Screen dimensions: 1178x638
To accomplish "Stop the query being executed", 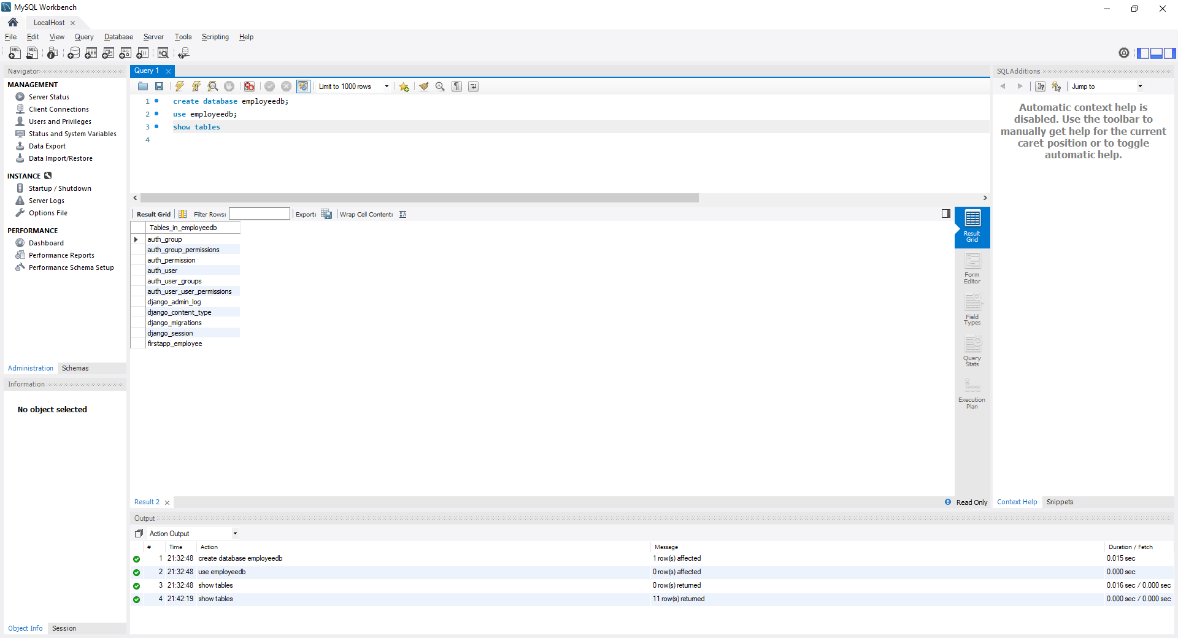I will [x=229, y=86].
